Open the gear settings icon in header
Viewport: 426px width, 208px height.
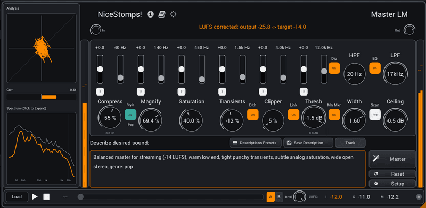click(174, 14)
